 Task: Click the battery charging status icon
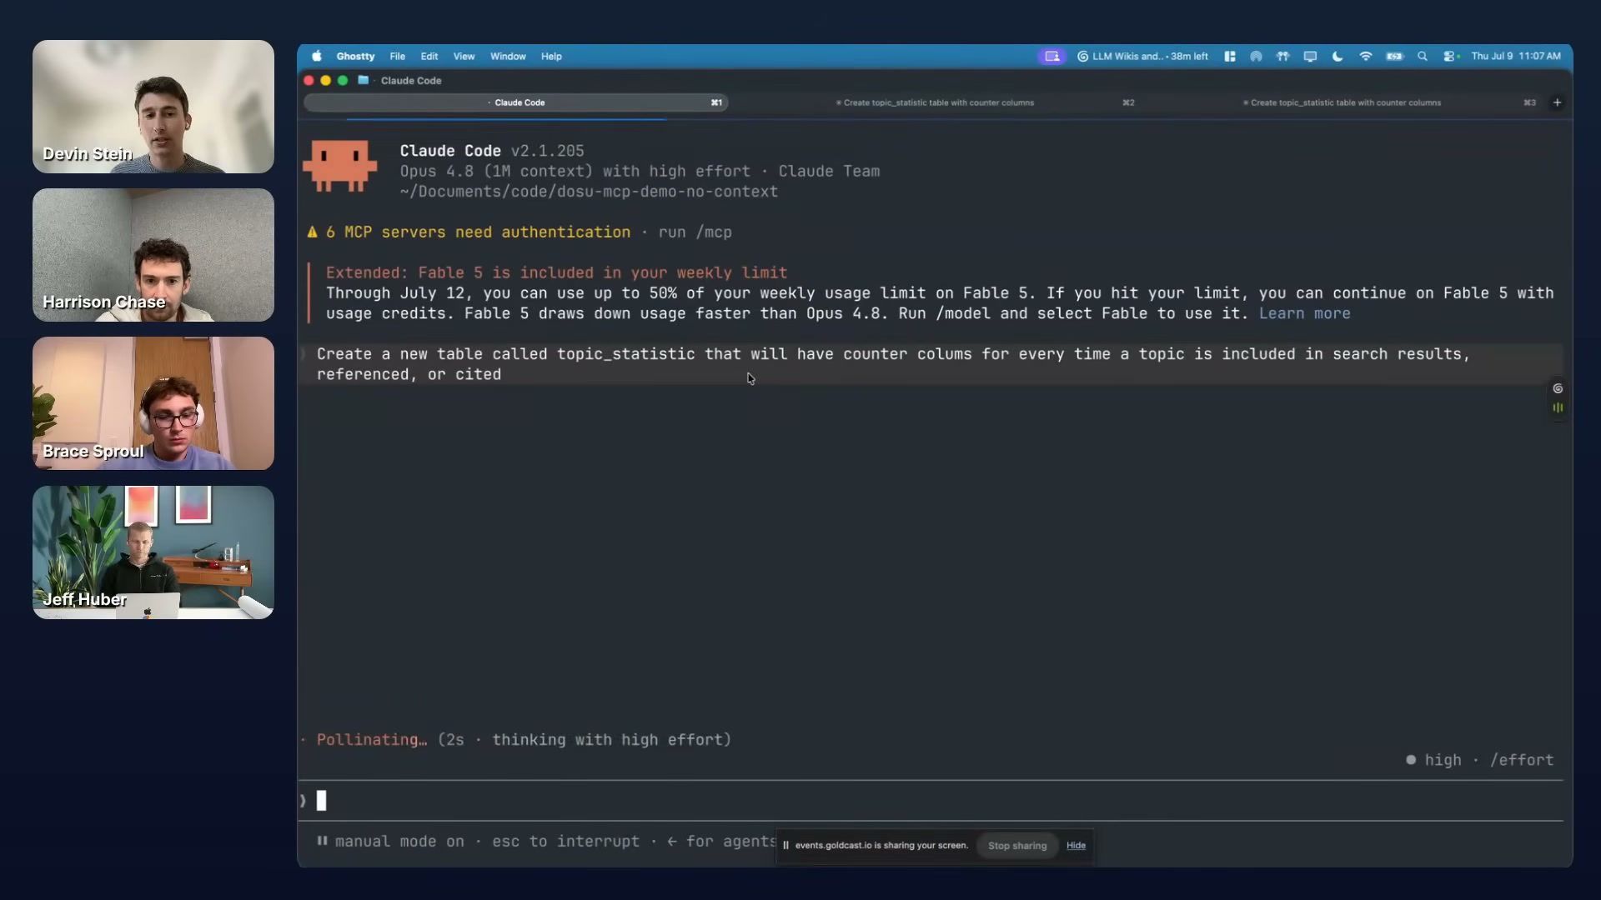(1394, 57)
